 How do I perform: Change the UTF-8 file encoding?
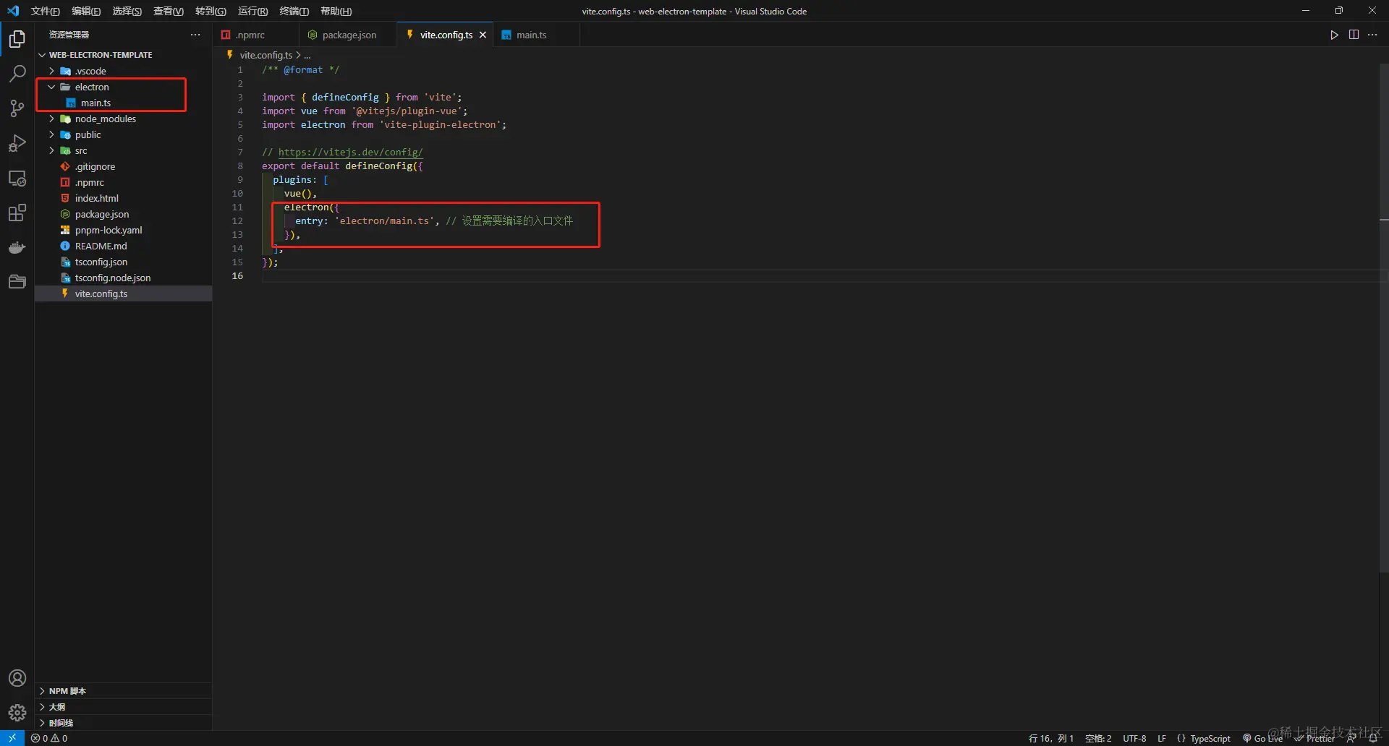tap(1134, 738)
